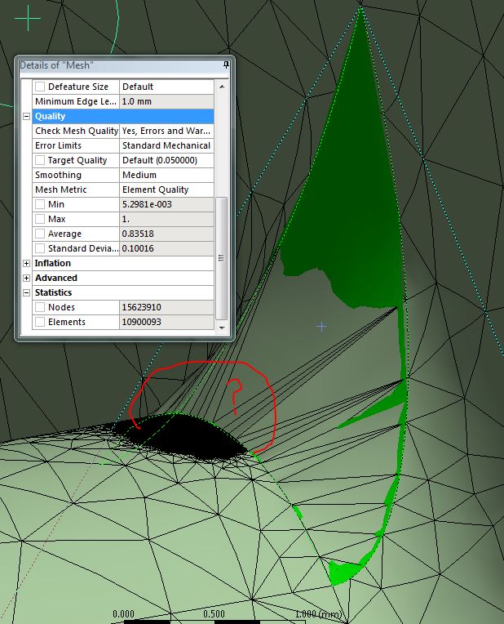This screenshot has width=504, height=624.
Task: Select the Minimum Edge Length 1.0 mm value
Action: (x=166, y=101)
